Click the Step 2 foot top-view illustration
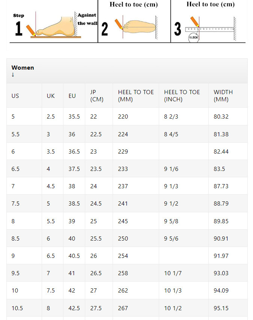Screen dimensions: 253x320 (x=136, y=27)
